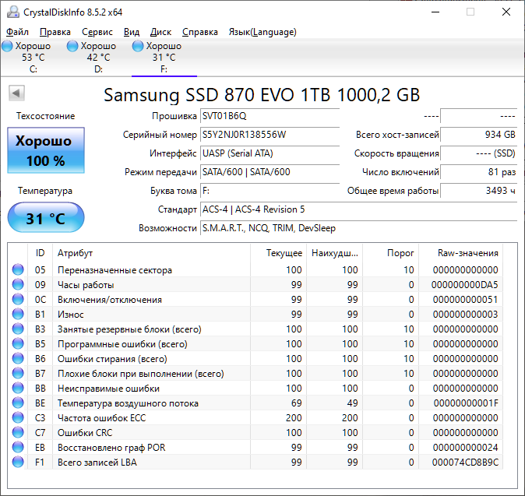This screenshot has height=496, width=525.
Task: Open the Язык(Language) menu
Action: [262, 32]
